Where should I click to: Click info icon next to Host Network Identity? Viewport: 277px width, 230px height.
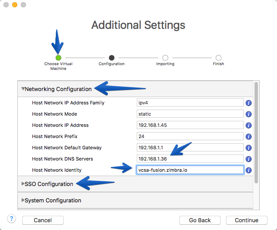[248, 170]
